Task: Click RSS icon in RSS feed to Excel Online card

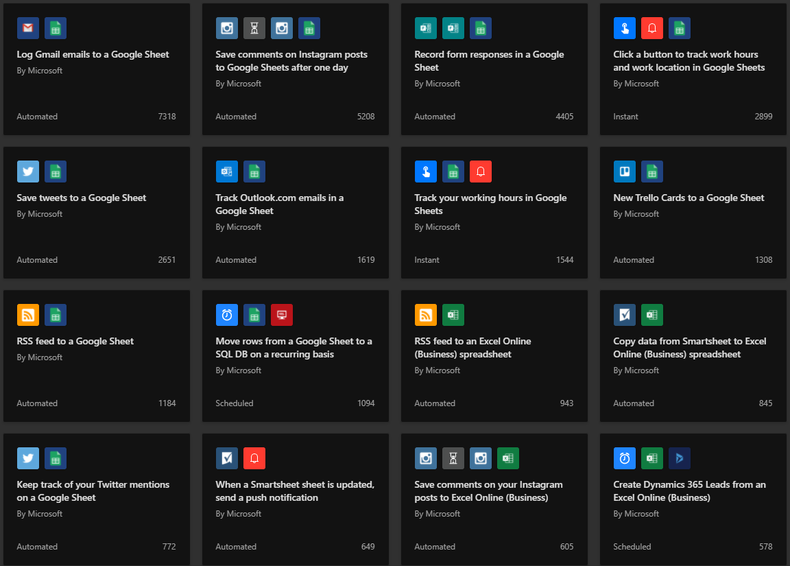Action: 426,315
